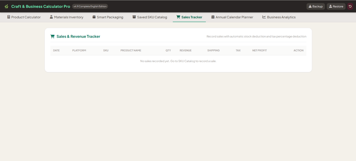Viewport: 356px width, 161px height.
Task: Click the box icon for Smart Packaging
Action: tap(94, 17)
